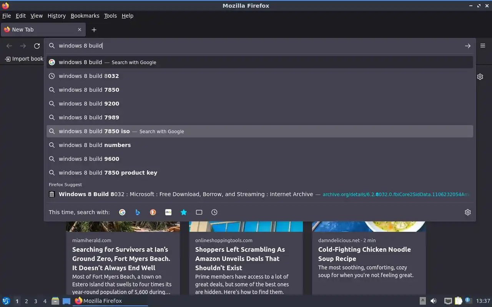Open the File menu
Screen dimensions: 492x307
click(x=7, y=16)
